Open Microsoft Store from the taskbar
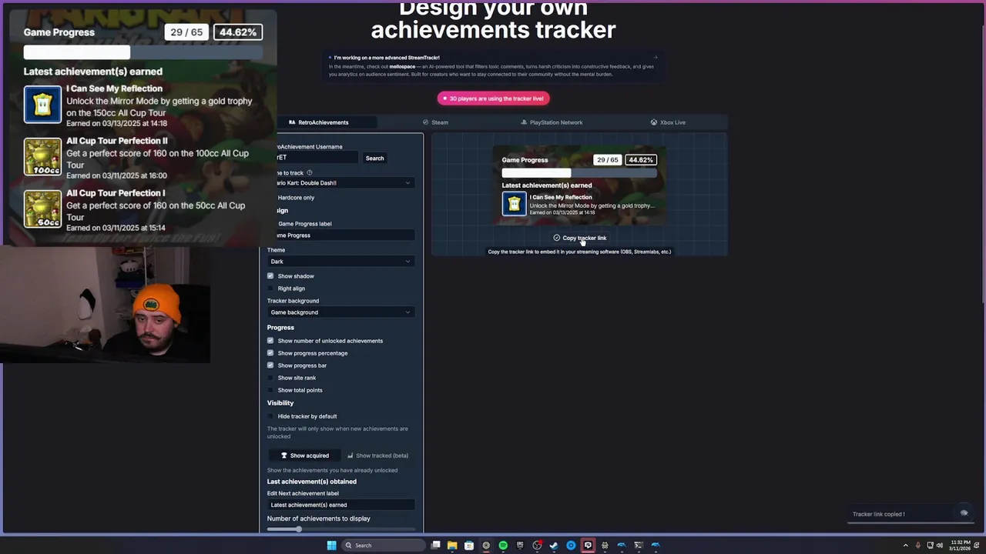Image resolution: width=986 pixels, height=554 pixels. 469,546
